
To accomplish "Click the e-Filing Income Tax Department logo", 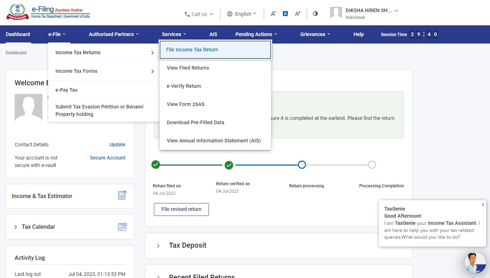I will [48, 12].
